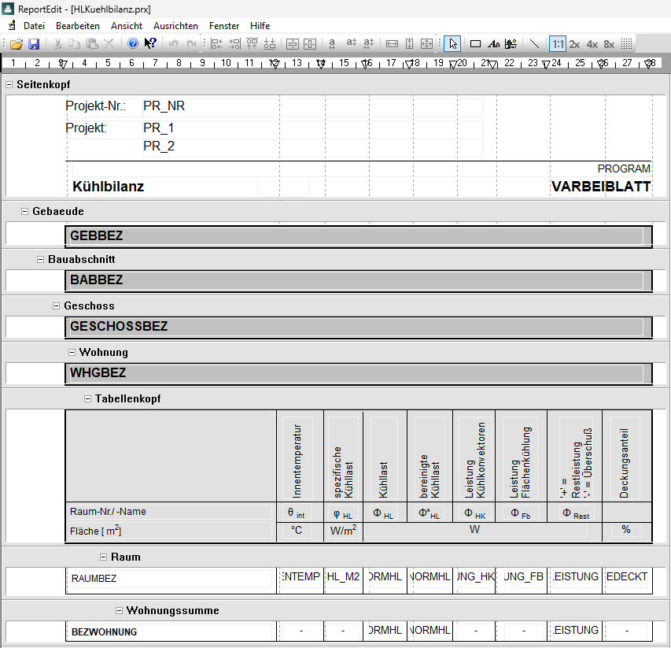Click the same-size both directions icon
Viewport: 671px width, 648px height.
[426, 43]
